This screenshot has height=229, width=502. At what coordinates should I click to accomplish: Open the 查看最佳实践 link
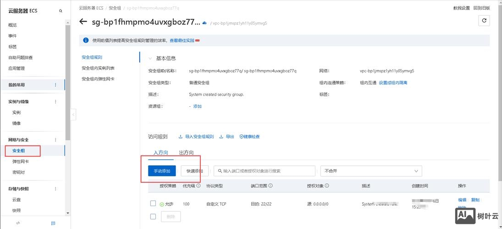(x=182, y=41)
